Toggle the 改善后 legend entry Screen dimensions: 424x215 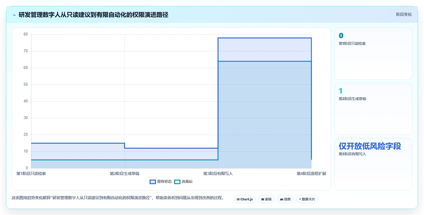(183, 182)
